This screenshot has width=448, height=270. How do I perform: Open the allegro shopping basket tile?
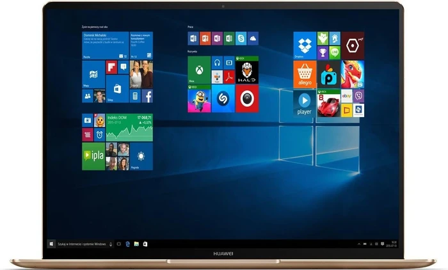pos(305,74)
